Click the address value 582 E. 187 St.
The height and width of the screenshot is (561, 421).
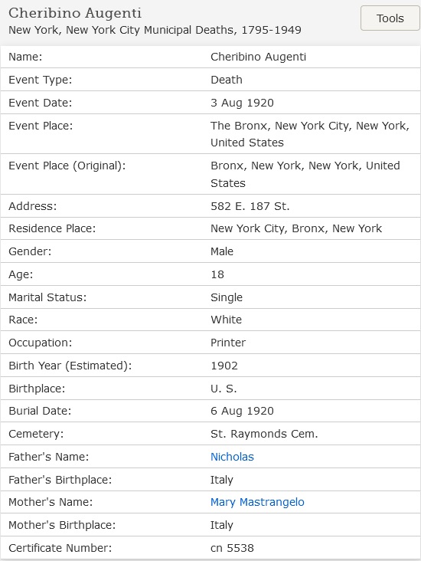click(250, 206)
